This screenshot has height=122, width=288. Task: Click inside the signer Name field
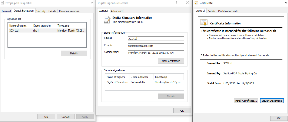coord(156,38)
